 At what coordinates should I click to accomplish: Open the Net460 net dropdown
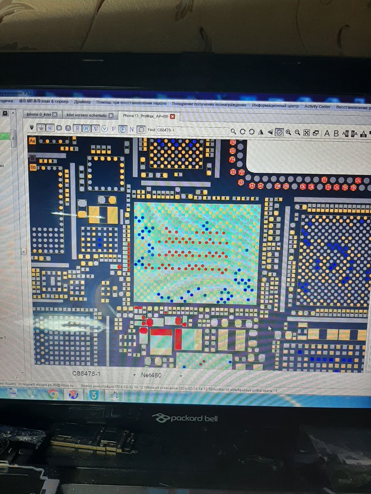click(180, 376)
